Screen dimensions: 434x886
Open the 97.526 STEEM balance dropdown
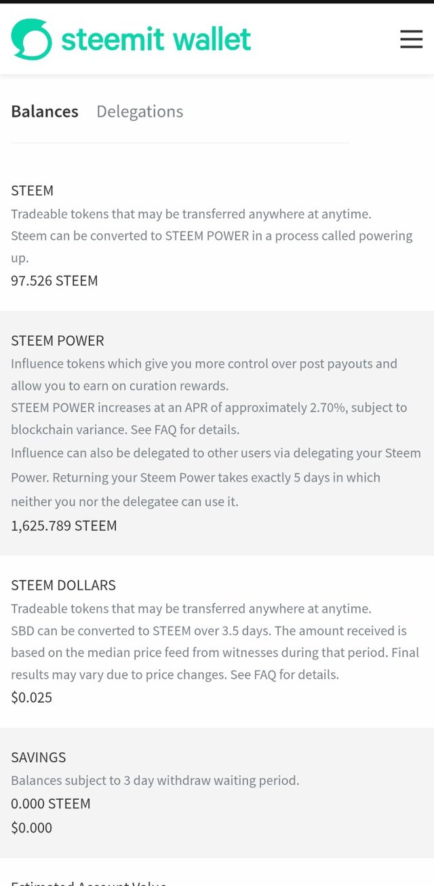coord(54,280)
